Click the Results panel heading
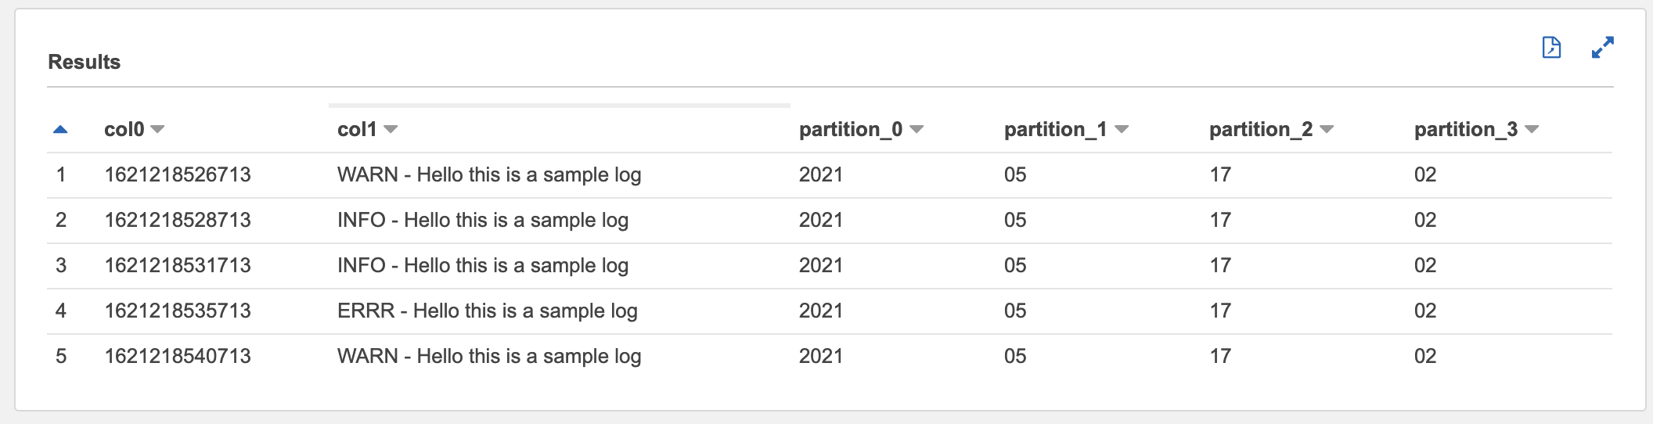 click(85, 63)
